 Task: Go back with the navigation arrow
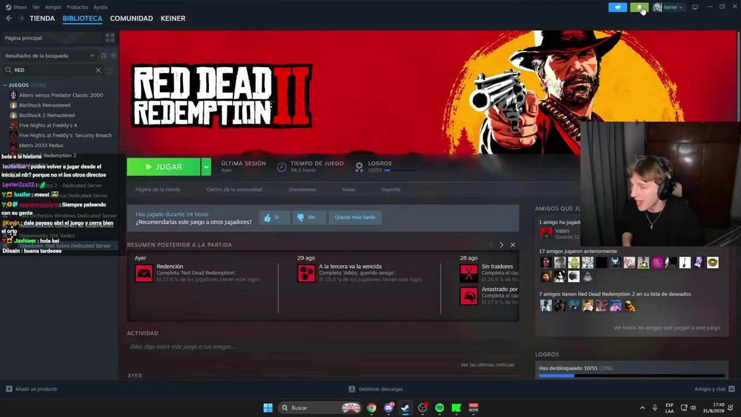9,19
